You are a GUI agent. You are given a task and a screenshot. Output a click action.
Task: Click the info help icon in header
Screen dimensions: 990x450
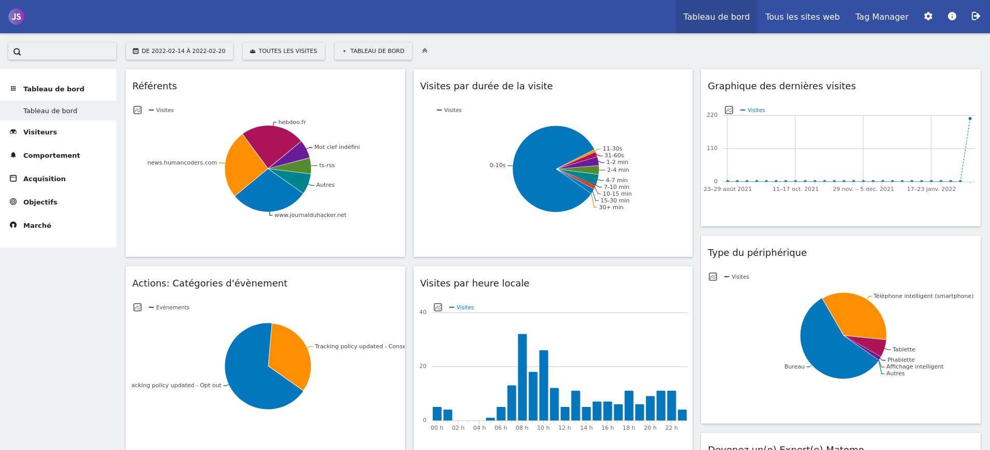(952, 17)
